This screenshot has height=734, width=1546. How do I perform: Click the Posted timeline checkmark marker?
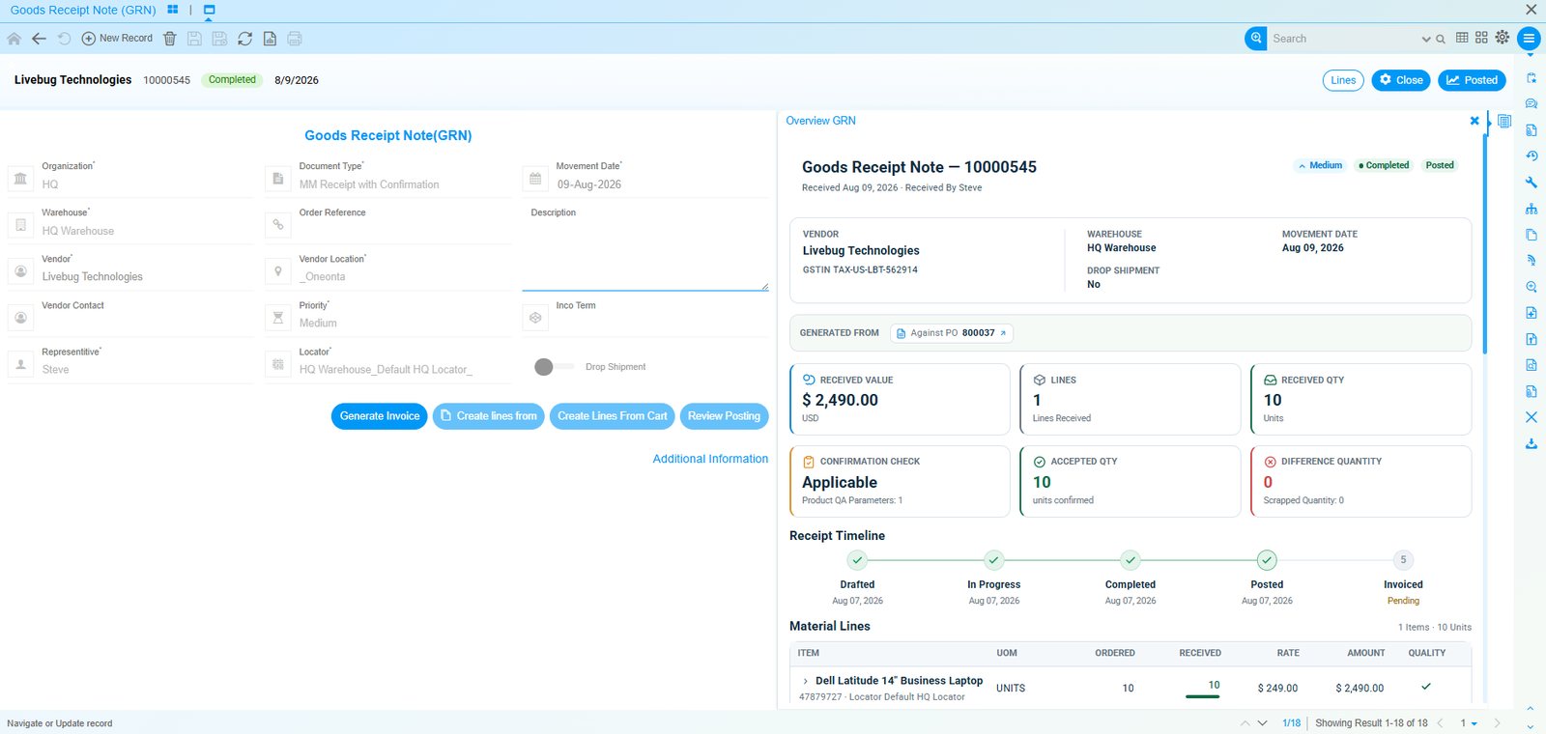coord(1267,560)
